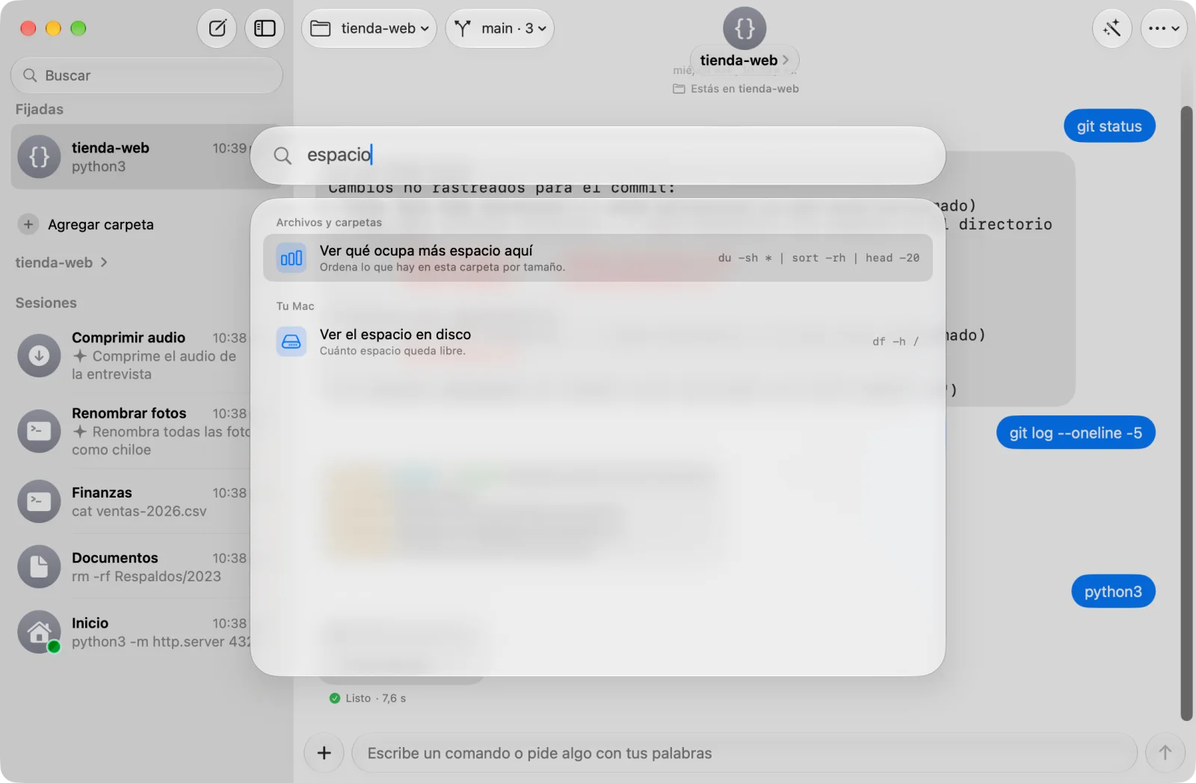Open the more options ellipsis menu
1196x783 pixels.
[x=1164, y=28]
